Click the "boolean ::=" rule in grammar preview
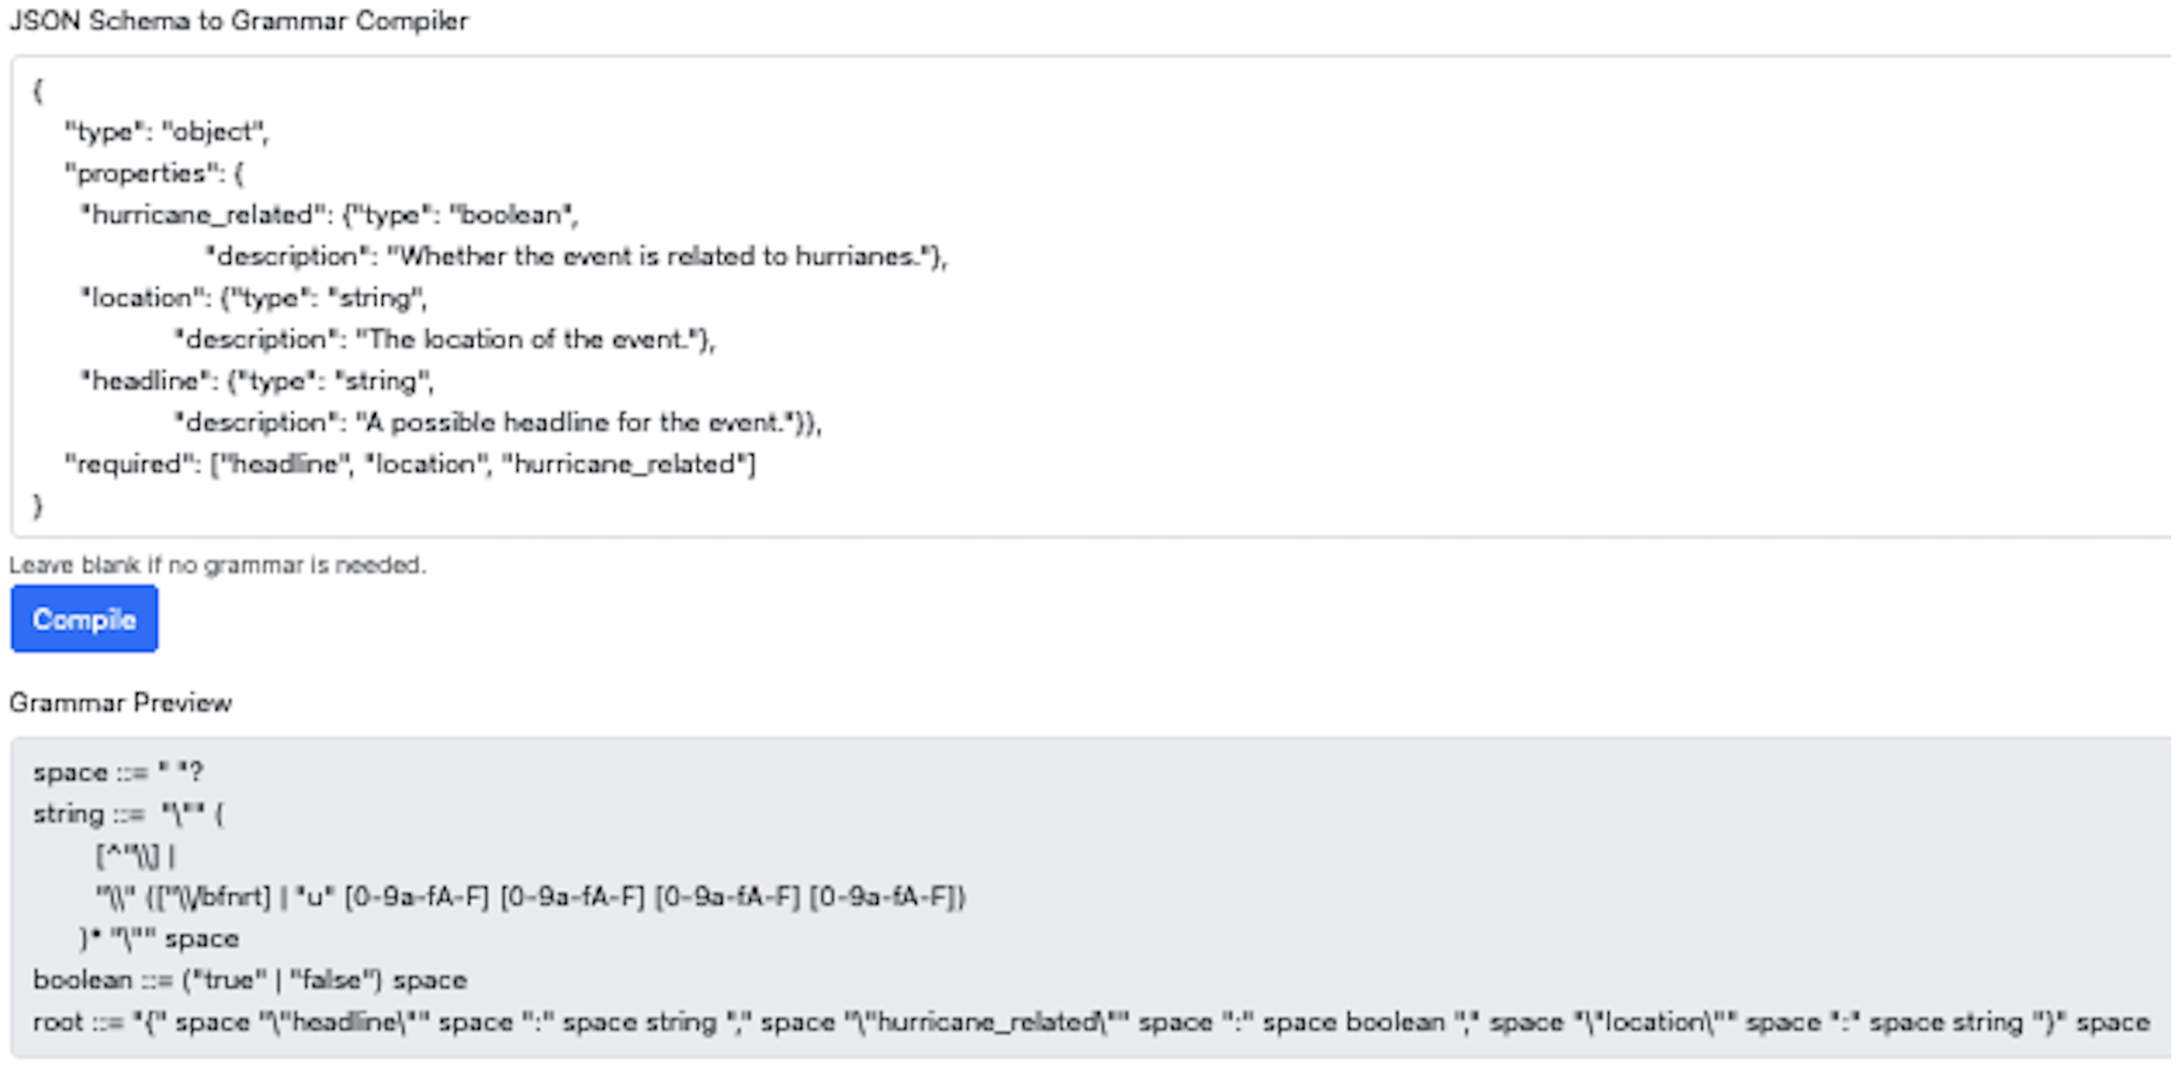This screenshot has width=2184, height=1070. 249,979
